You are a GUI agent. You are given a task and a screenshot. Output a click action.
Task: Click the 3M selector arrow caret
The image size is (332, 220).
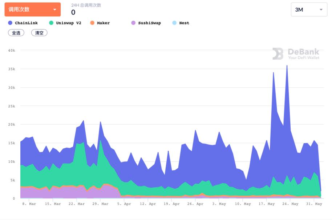[x=321, y=10]
